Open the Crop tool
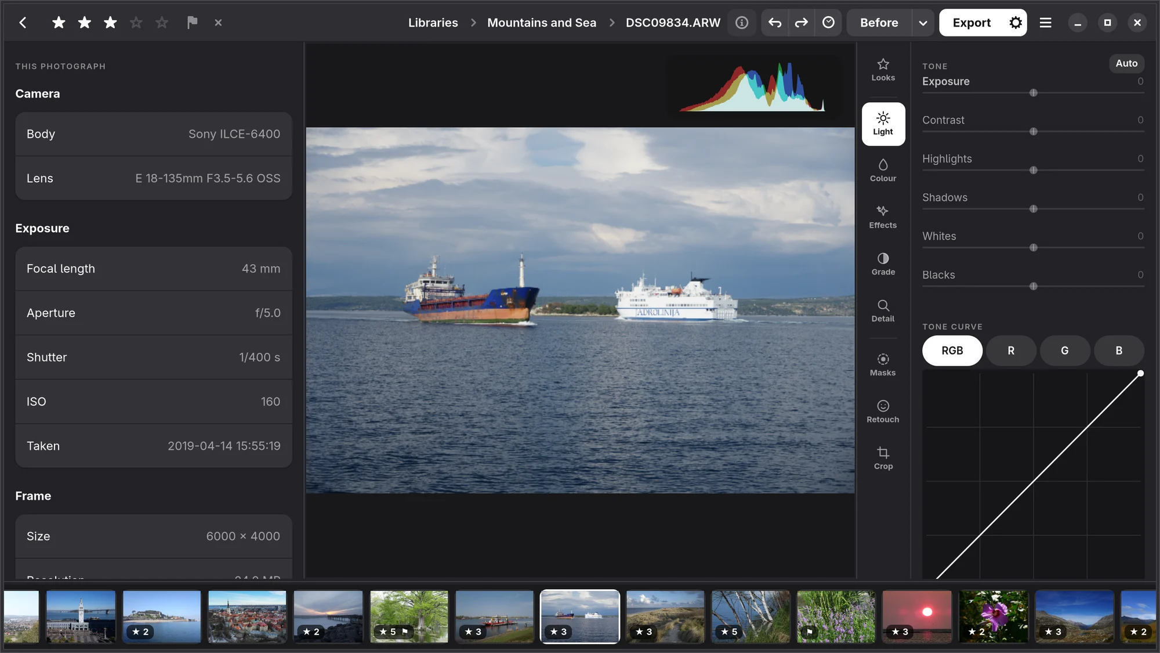This screenshot has width=1160, height=653. pyautogui.click(x=883, y=459)
